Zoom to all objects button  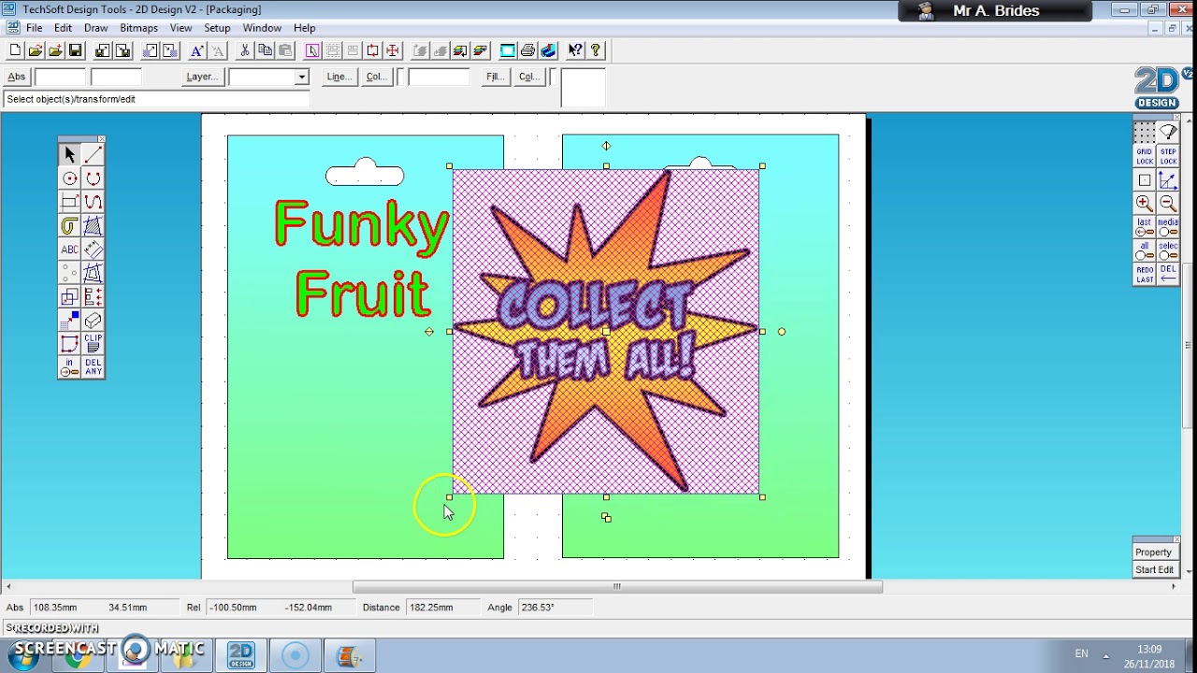1144,251
